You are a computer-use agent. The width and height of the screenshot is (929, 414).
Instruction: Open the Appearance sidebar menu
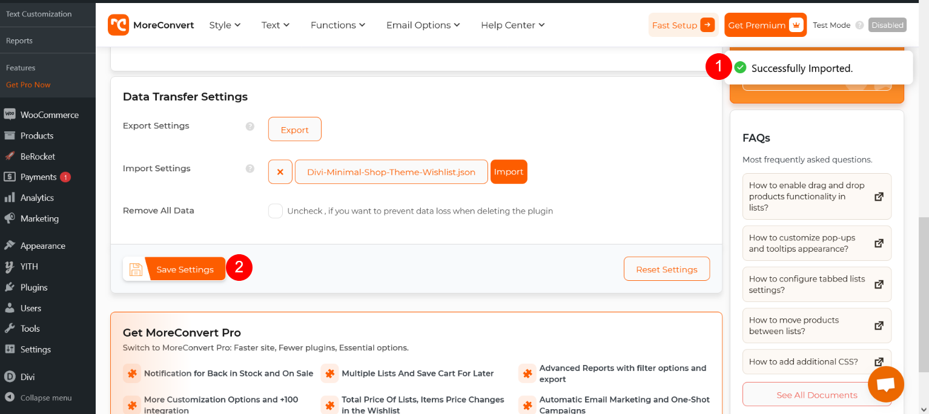click(48, 246)
